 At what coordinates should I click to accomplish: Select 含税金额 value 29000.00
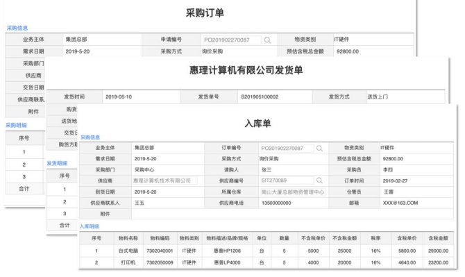click(438, 251)
